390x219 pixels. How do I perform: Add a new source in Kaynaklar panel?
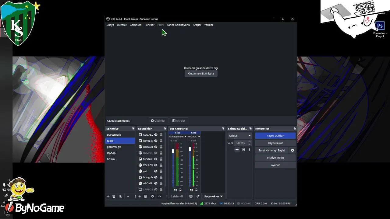pos(140,196)
